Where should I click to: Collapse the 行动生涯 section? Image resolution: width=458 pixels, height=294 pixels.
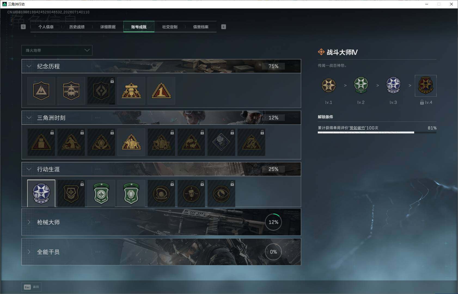(x=29, y=169)
